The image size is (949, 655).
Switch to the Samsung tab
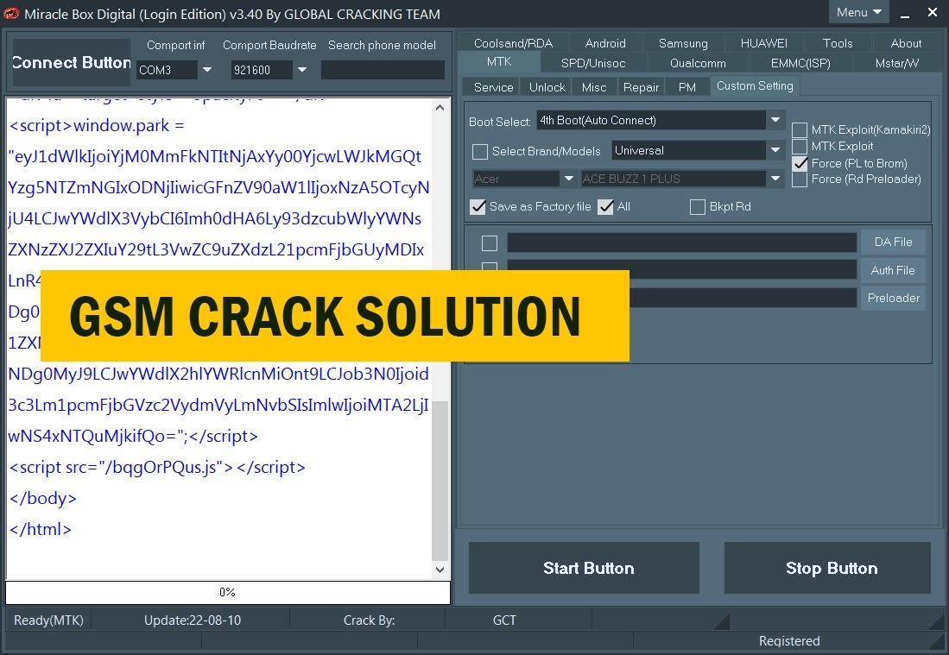pyautogui.click(x=683, y=43)
